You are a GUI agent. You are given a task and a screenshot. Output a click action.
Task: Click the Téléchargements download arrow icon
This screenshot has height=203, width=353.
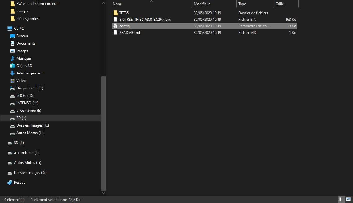12,73
